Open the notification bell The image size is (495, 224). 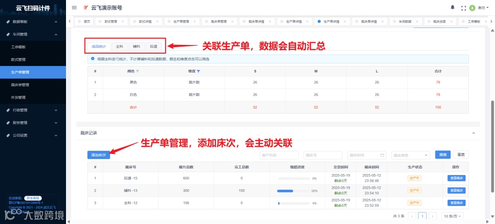tap(452, 7)
